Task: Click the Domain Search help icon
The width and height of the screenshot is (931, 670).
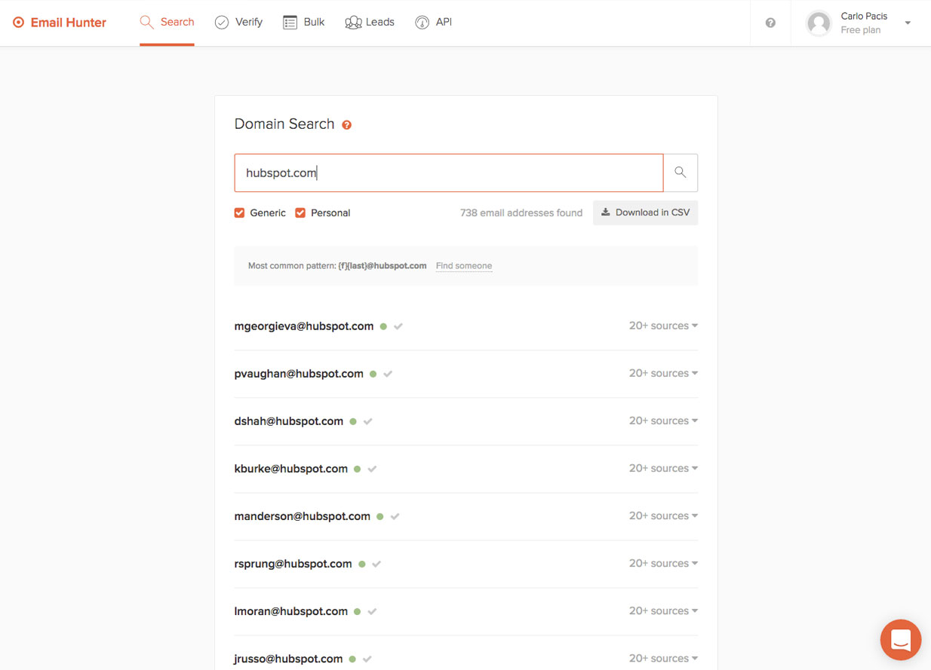Action: pyautogui.click(x=347, y=125)
